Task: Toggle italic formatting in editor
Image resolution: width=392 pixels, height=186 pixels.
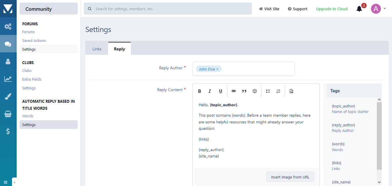Action: [x=210, y=91]
